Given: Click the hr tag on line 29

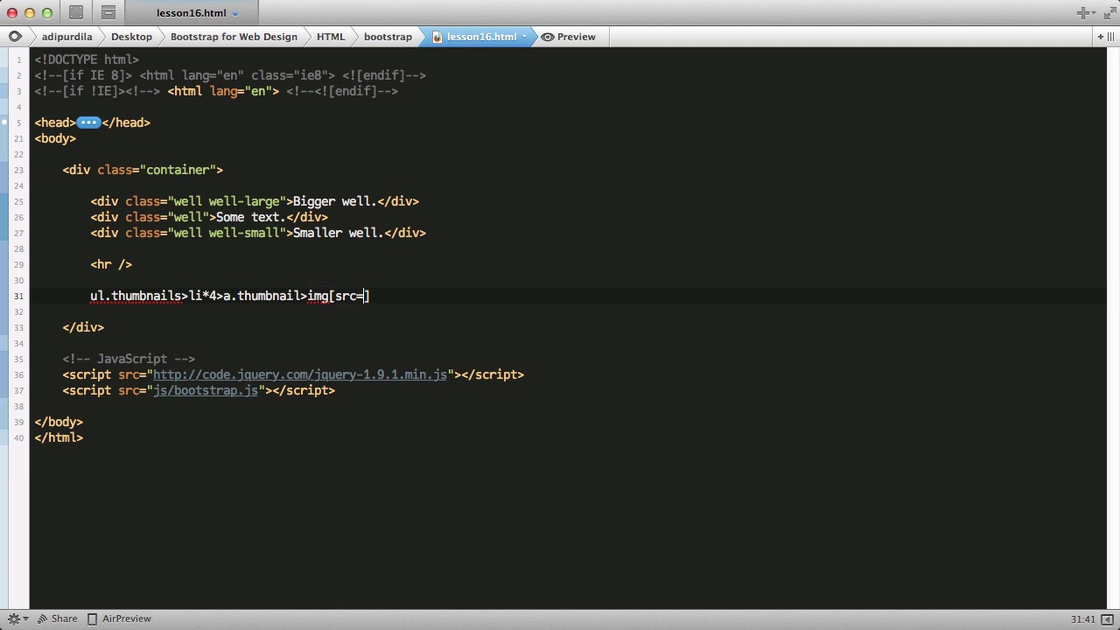Looking at the screenshot, I should pos(111,264).
